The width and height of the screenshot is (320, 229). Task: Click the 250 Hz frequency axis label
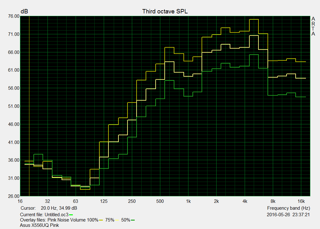[132, 201]
